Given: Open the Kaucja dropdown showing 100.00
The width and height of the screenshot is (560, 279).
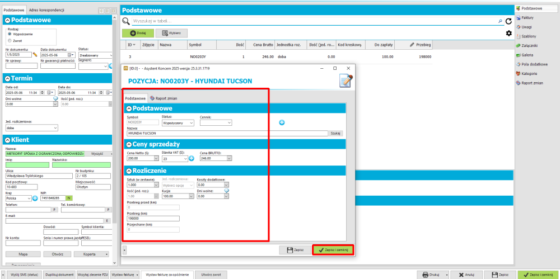Looking at the screenshot, I should pyautogui.click(x=192, y=196).
